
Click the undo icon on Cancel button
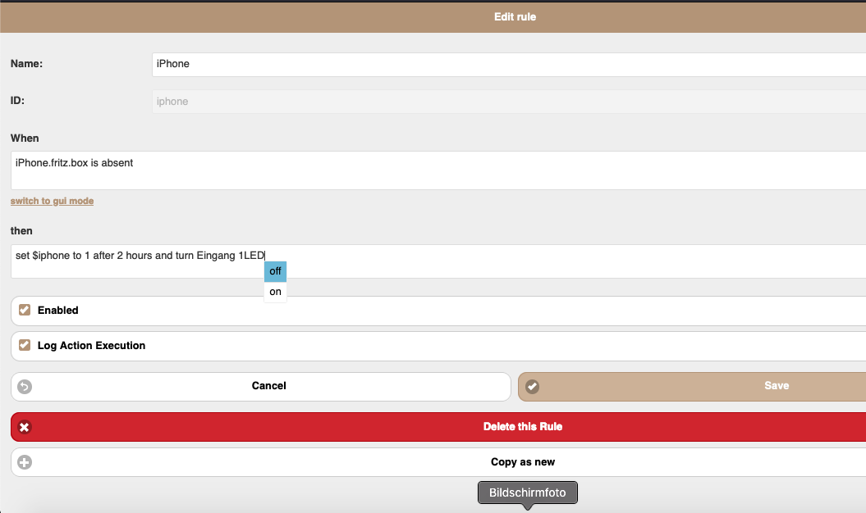pyautogui.click(x=25, y=387)
